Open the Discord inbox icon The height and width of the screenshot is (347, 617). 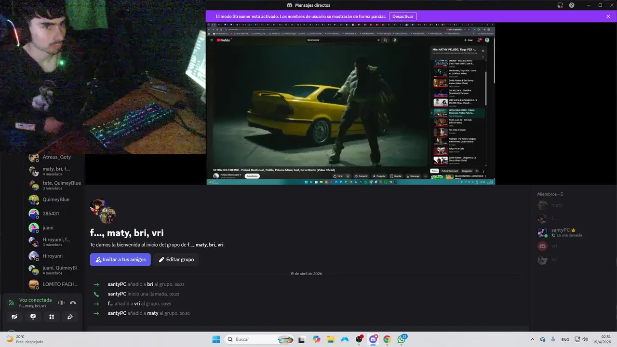(x=560, y=5)
